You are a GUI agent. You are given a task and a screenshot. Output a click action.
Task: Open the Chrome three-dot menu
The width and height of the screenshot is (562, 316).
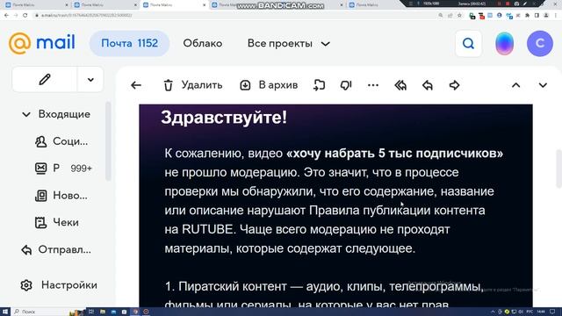(556, 16)
